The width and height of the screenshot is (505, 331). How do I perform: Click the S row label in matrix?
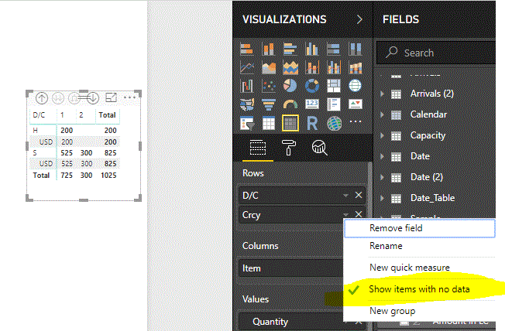[35, 153]
